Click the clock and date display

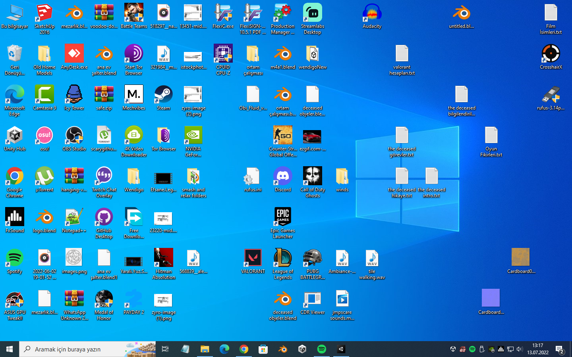pyautogui.click(x=538, y=349)
